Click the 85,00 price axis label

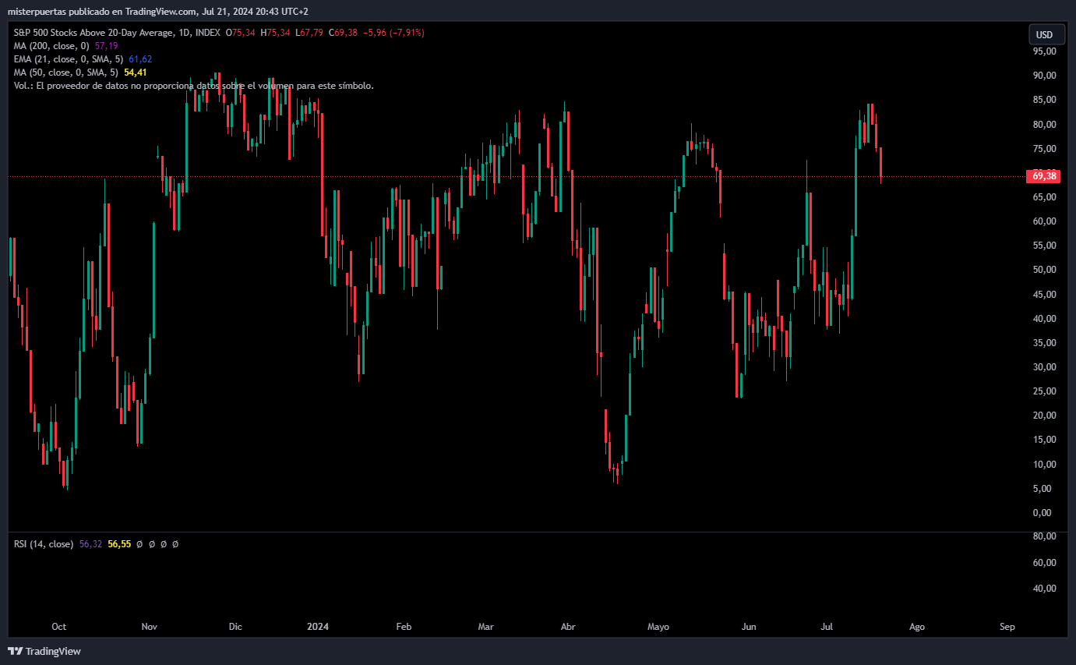coord(1045,100)
